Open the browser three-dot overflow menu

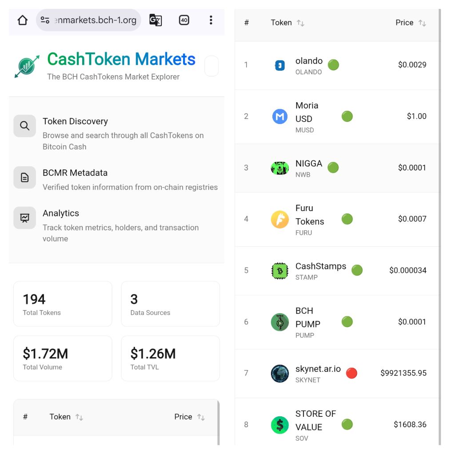[211, 20]
